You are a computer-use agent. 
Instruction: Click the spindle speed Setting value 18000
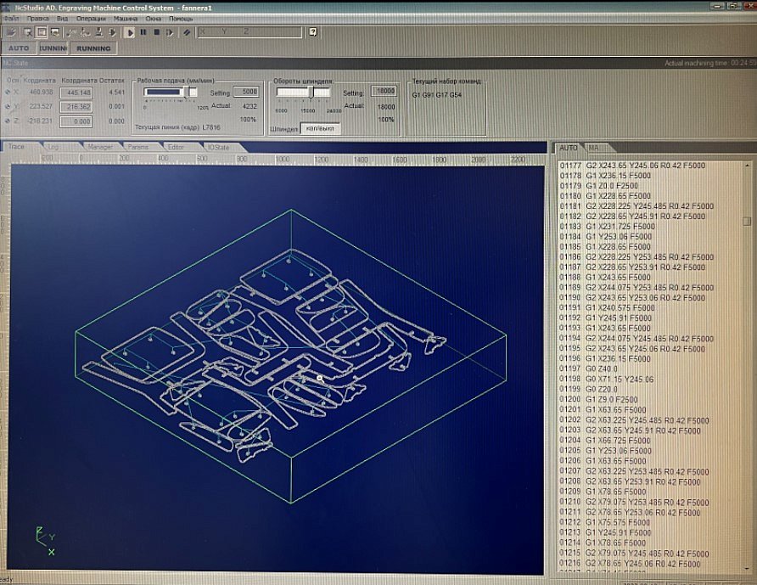click(384, 92)
